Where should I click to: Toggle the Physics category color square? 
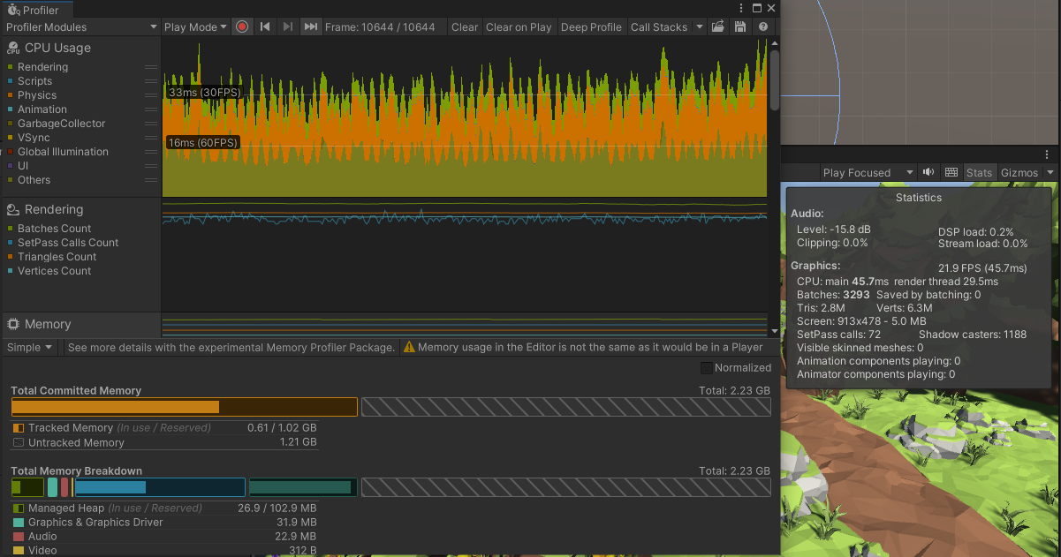coord(10,95)
